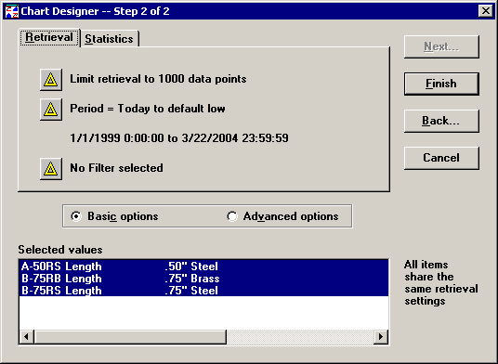The width and height of the screenshot is (498, 364).
Task: Select the B-75RB Length .75" Brass item
Action: tap(203, 279)
